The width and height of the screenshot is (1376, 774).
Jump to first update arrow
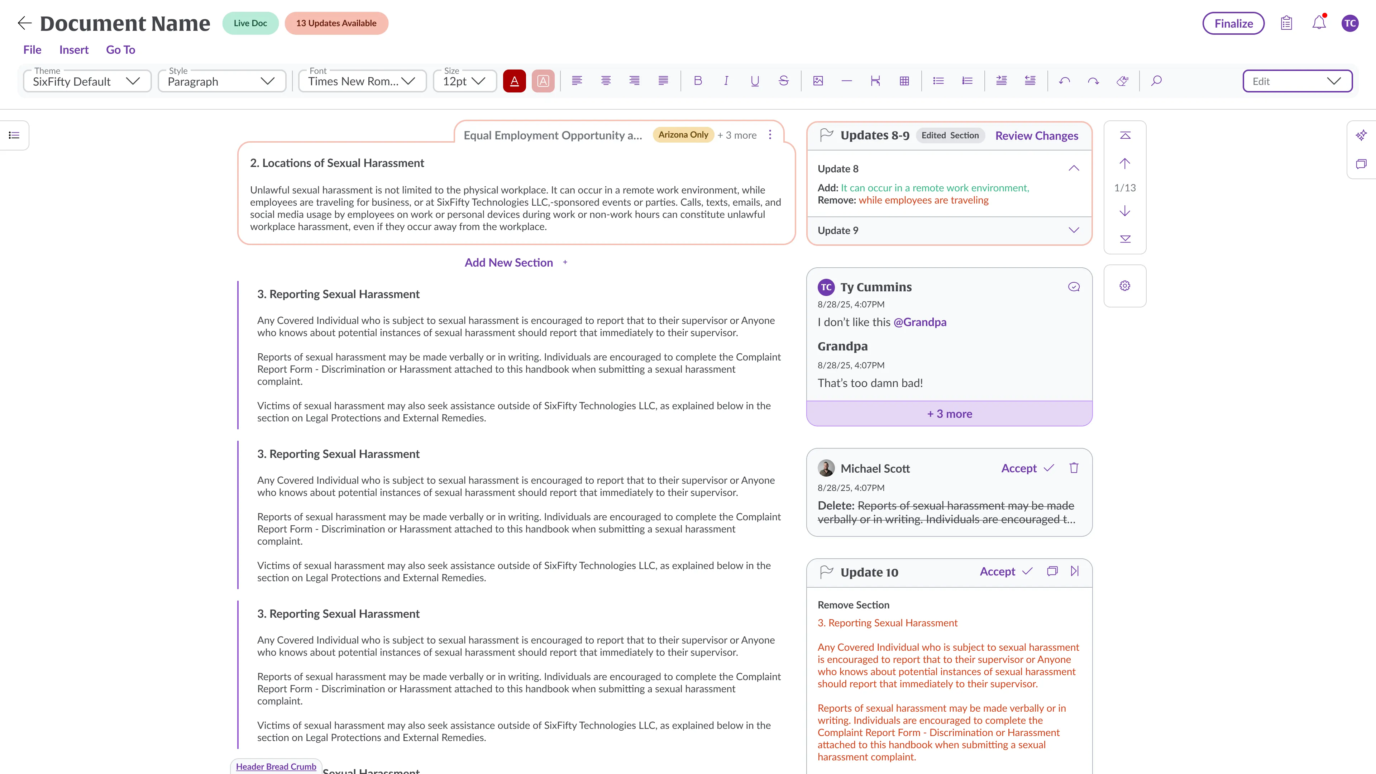point(1125,136)
